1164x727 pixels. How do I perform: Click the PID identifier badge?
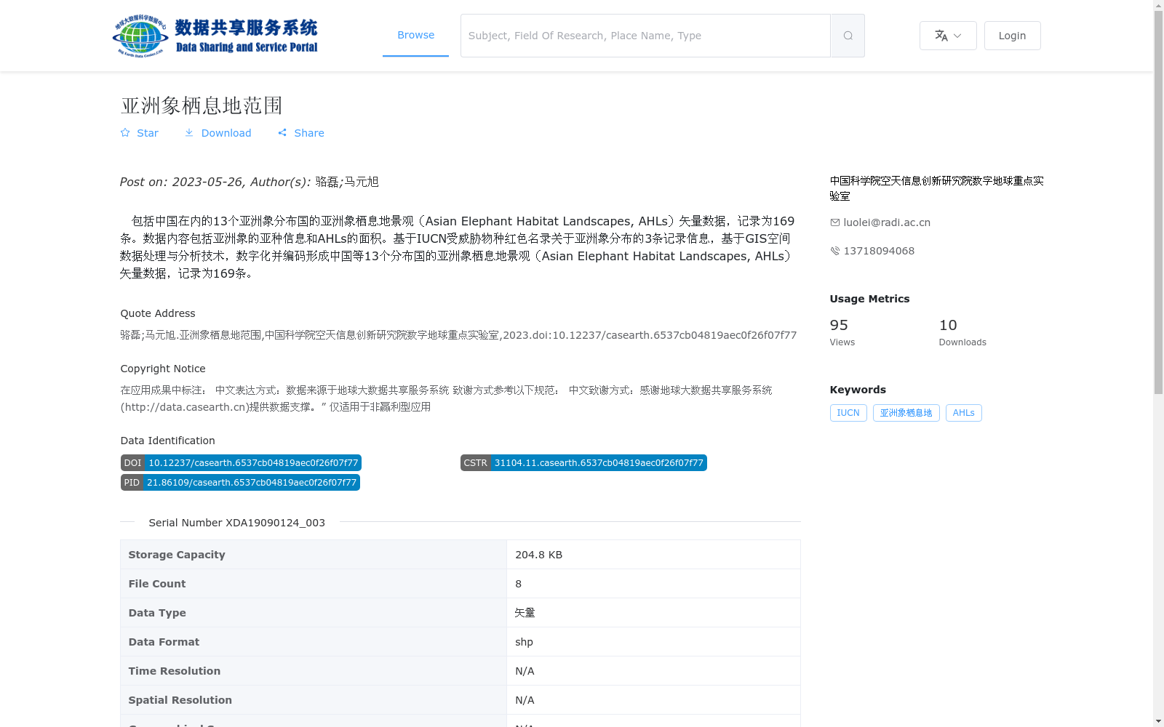coord(240,483)
